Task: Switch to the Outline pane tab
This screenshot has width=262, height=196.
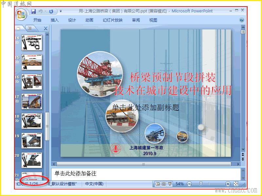Action: click(30, 28)
